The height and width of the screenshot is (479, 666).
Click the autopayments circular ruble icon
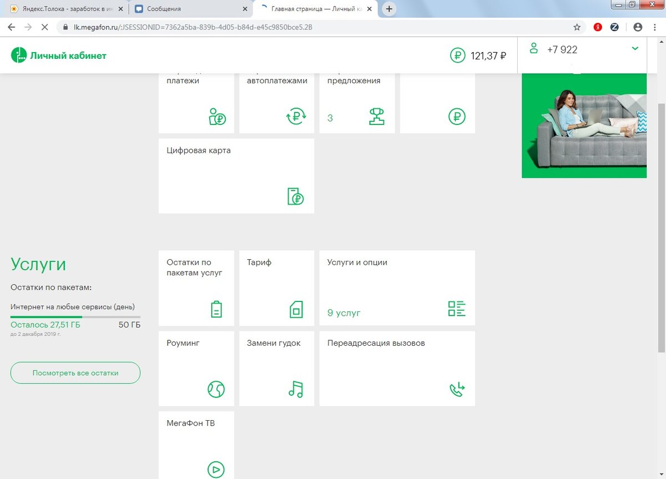[296, 117]
